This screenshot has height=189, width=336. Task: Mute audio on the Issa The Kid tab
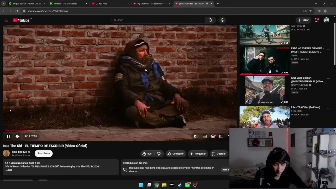(x=207, y=4)
